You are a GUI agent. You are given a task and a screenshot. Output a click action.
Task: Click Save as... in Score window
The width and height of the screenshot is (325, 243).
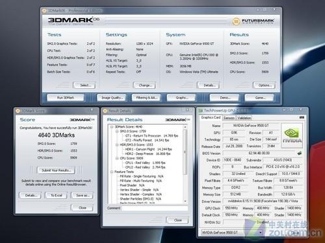(83, 196)
